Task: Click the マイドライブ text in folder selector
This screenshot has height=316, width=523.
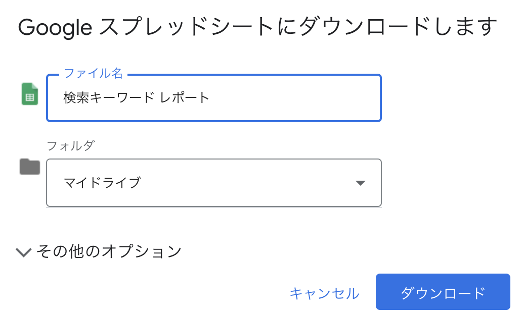Action: [102, 183]
